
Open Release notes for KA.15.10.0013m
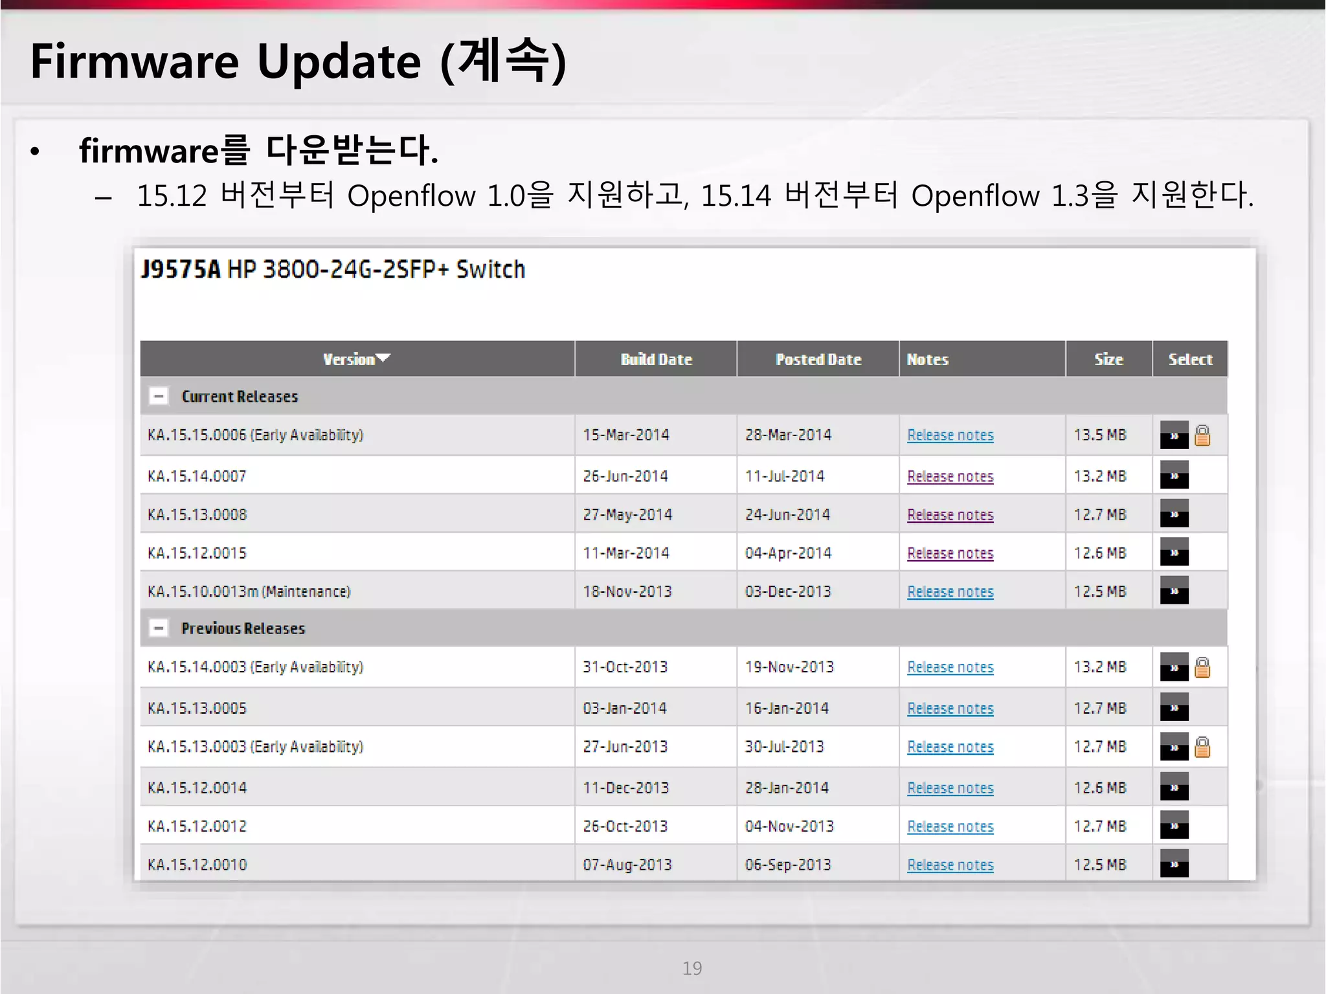pyautogui.click(x=950, y=591)
